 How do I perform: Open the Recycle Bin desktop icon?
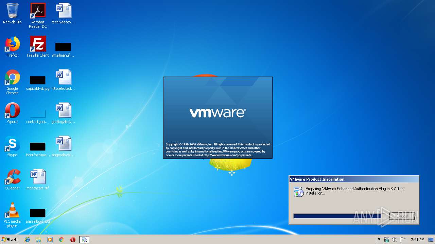point(12,14)
